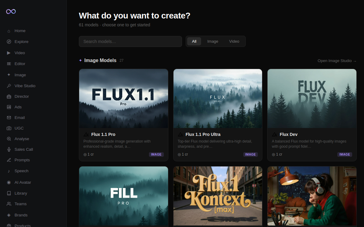Screen dimensions: 364x227
Task: Click the triangle logo beside Flux Dev
Action: [275, 134]
